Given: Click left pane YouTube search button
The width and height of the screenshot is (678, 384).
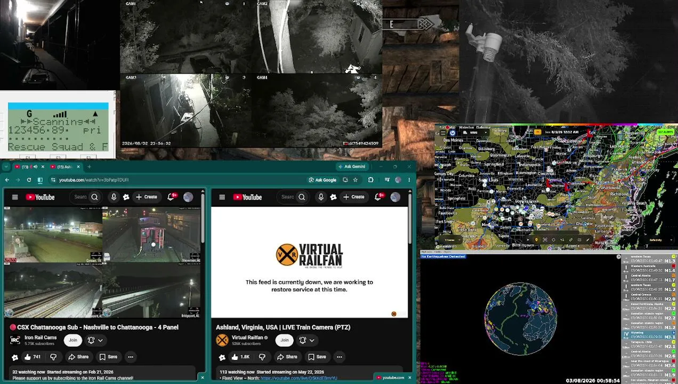Looking at the screenshot, I should (94, 197).
